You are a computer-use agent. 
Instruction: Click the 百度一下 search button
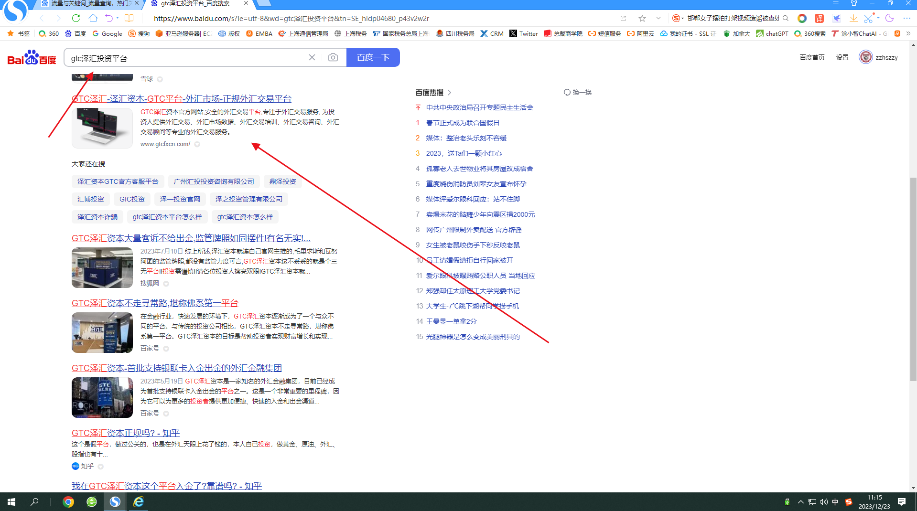point(373,57)
